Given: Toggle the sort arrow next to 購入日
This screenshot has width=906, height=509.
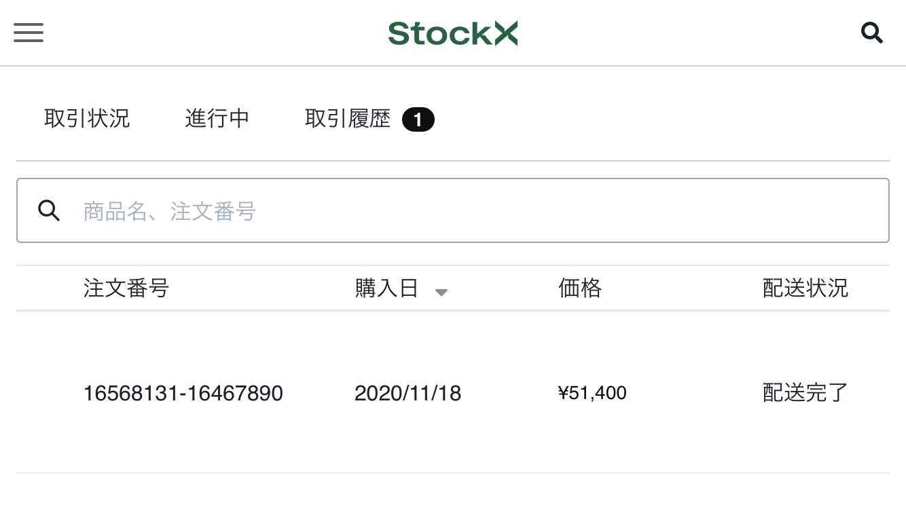Looking at the screenshot, I should (x=441, y=293).
